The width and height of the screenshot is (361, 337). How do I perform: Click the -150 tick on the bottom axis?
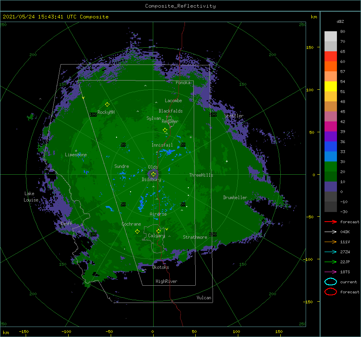pos(24,331)
